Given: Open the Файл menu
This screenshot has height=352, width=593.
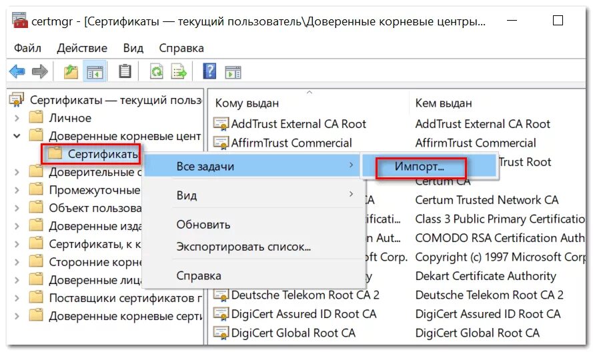Looking at the screenshot, I should coord(27,48).
